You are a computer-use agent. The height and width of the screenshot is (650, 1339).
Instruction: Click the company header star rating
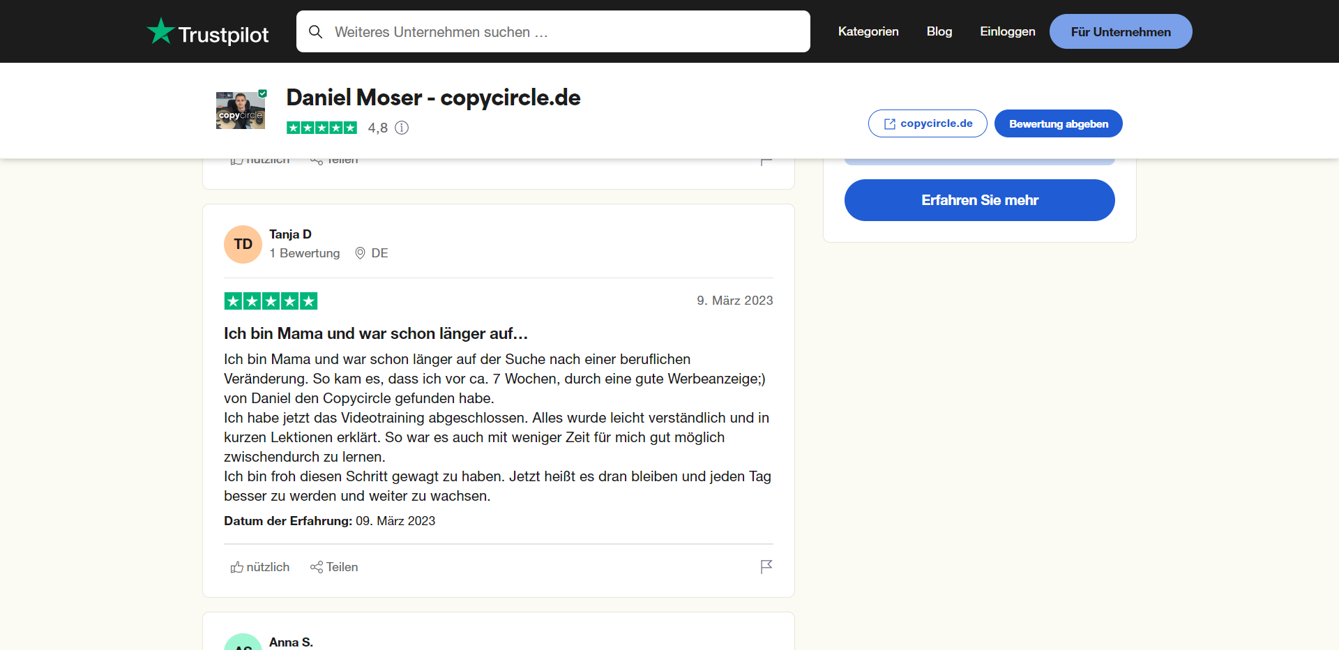(x=321, y=128)
